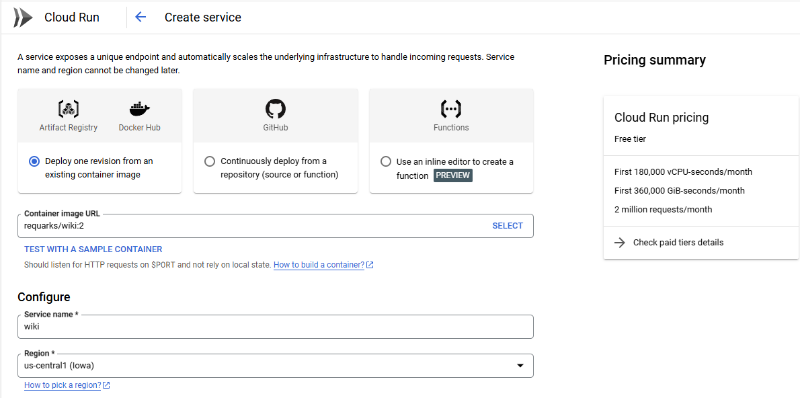The height and width of the screenshot is (398, 800).
Task: Click the GitHub octocat icon
Action: pos(276,109)
